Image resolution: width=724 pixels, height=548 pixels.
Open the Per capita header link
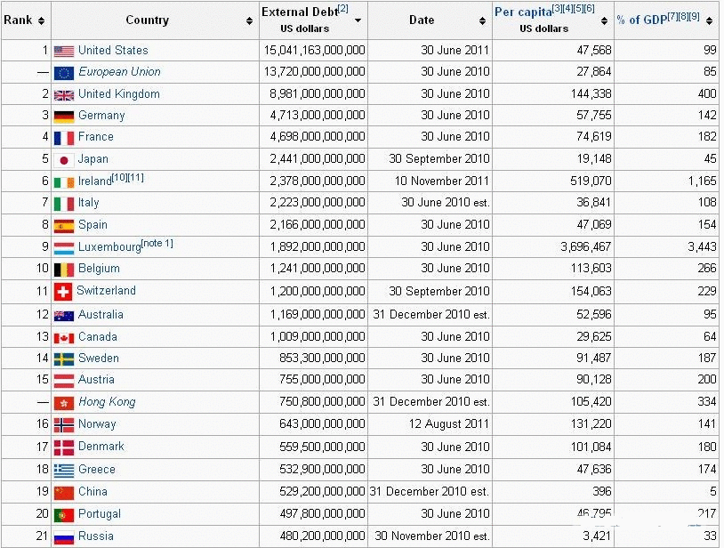[523, 12]
